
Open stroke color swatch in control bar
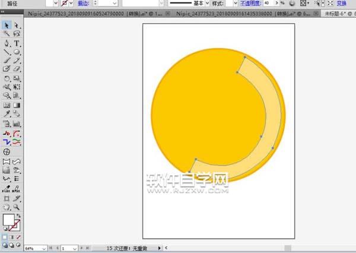65,3
